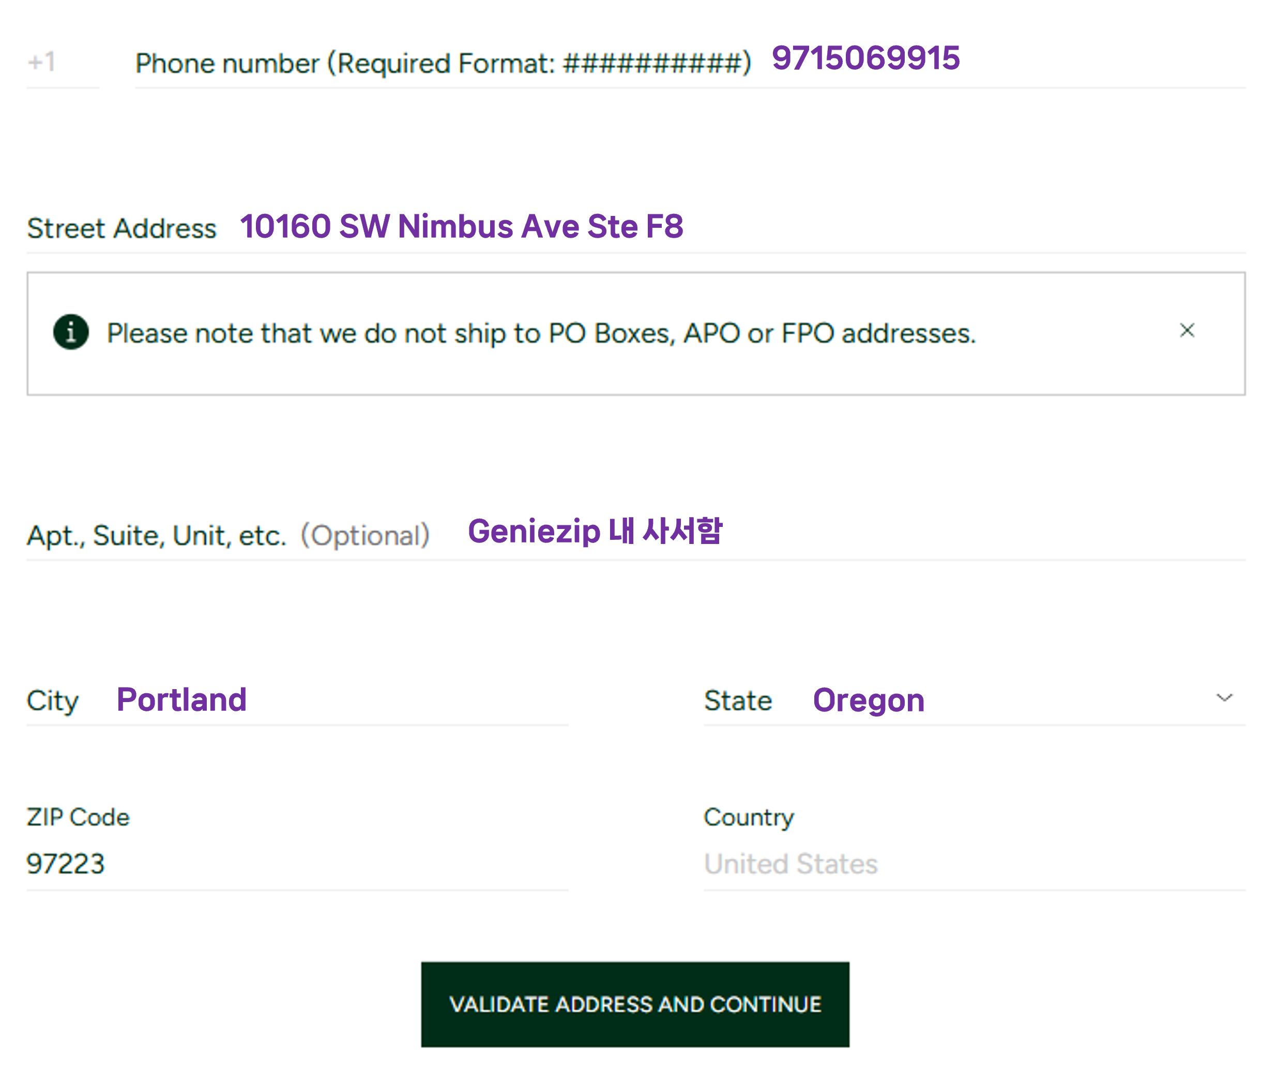This screenshot has height=1074, width=1262.
Task: Click the PO Boxes notice message text
Action: pyautogui.click(x=541, y=333)
